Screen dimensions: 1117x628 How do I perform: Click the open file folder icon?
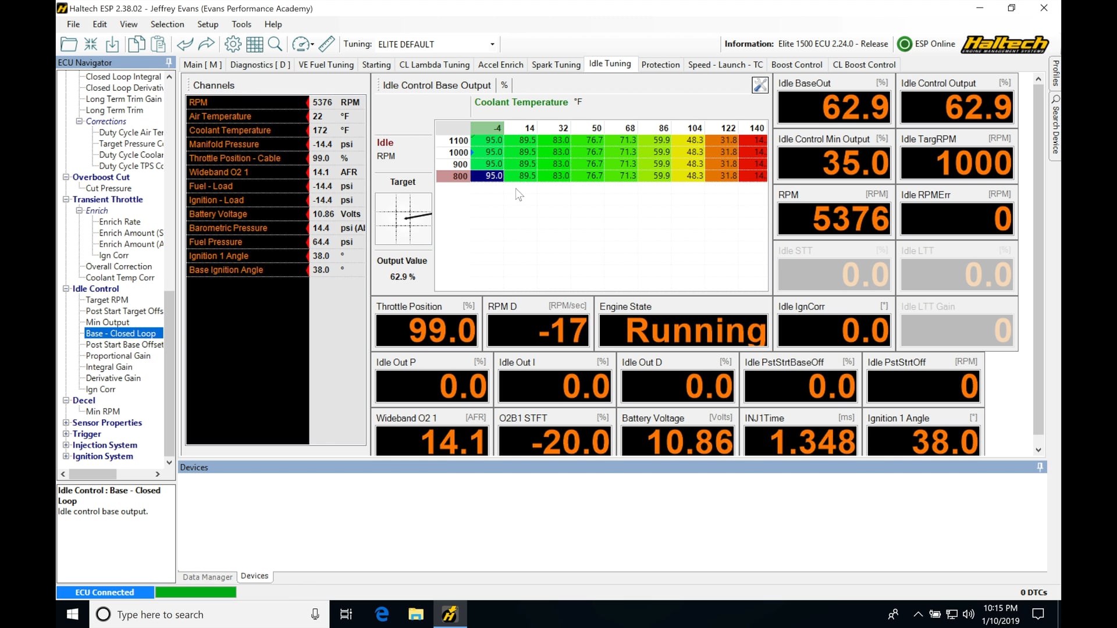point(69,44)
